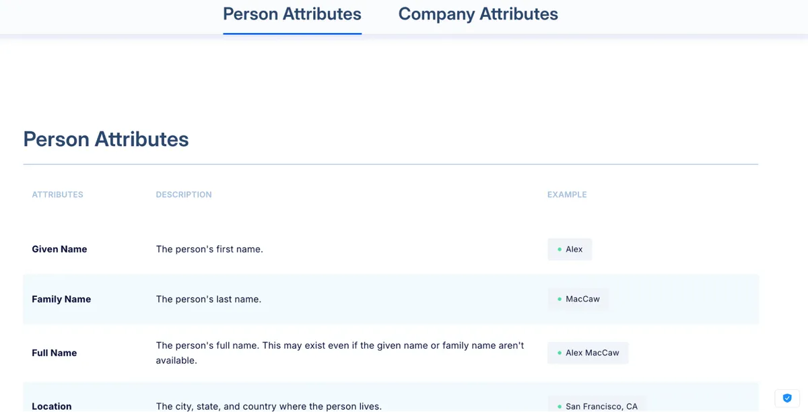Select the Person Attributes tab
The width and height of the screenshot is (808, 412).
(292, 13)
